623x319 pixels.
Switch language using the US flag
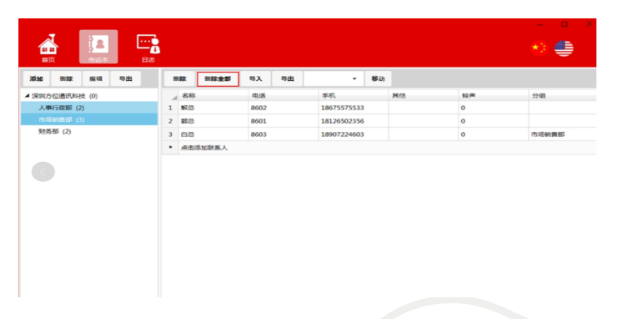click(x=564, y=48)
